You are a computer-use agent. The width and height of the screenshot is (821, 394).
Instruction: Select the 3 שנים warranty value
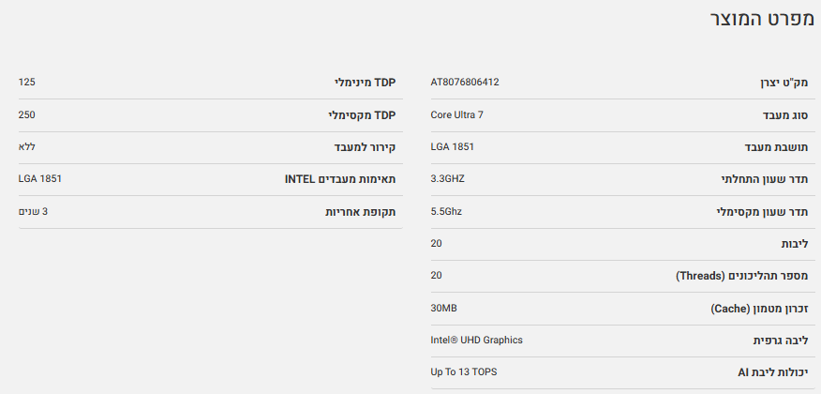coord(33,212)
